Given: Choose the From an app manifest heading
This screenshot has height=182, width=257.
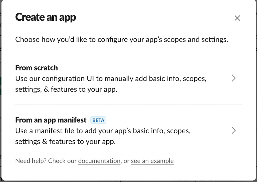Looking at the screenshot, I should [51, 120].
